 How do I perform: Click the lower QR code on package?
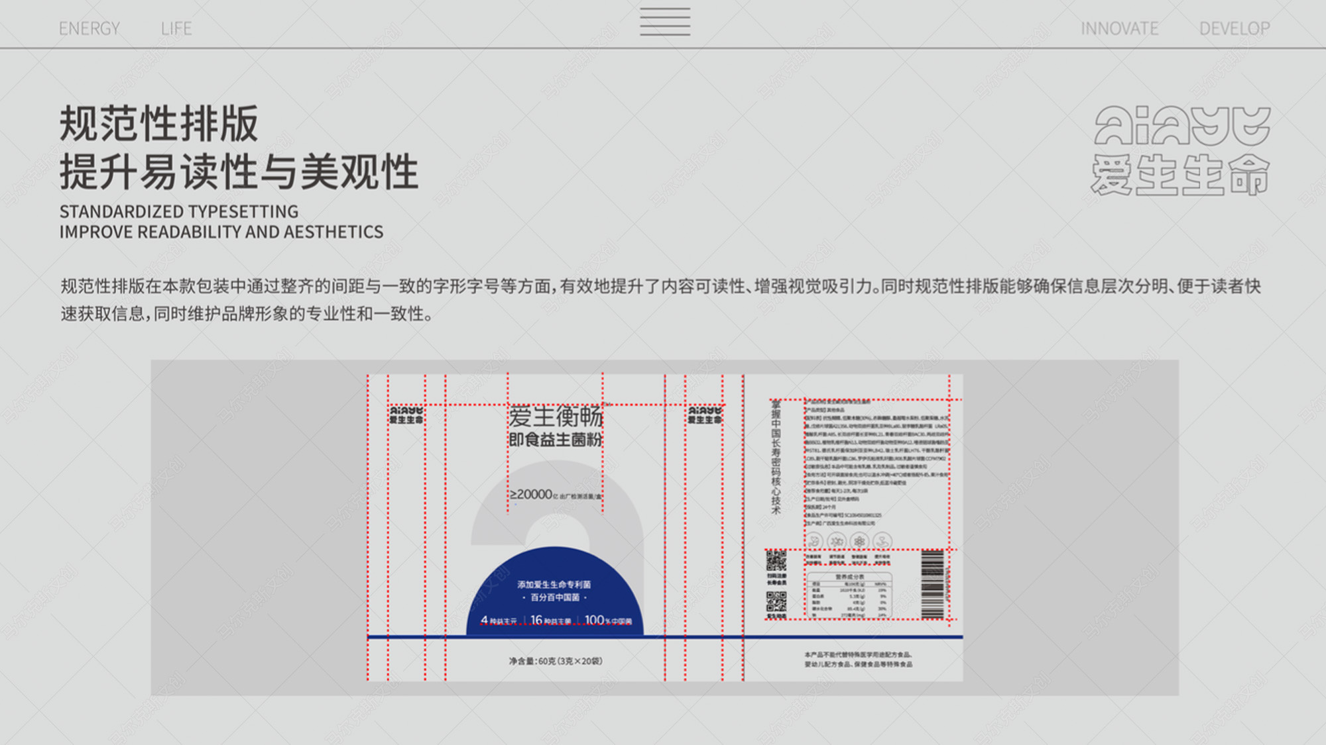(x=776, y=602)
